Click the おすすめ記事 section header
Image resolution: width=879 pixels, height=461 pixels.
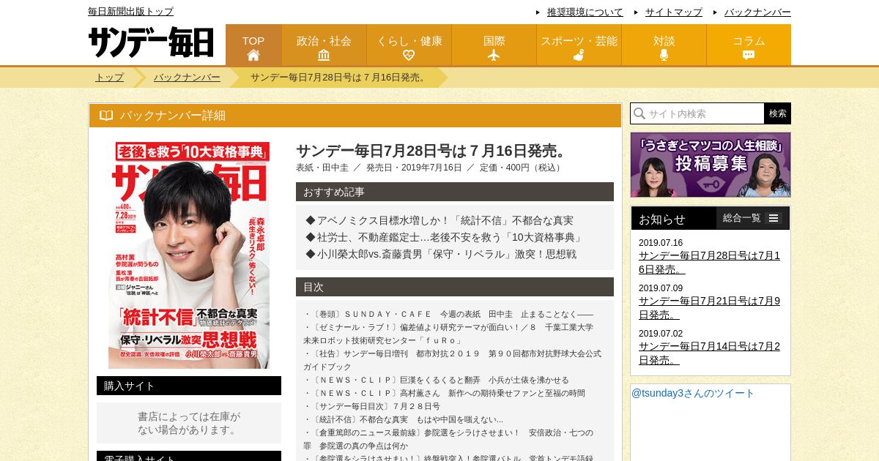pos(455,192)
